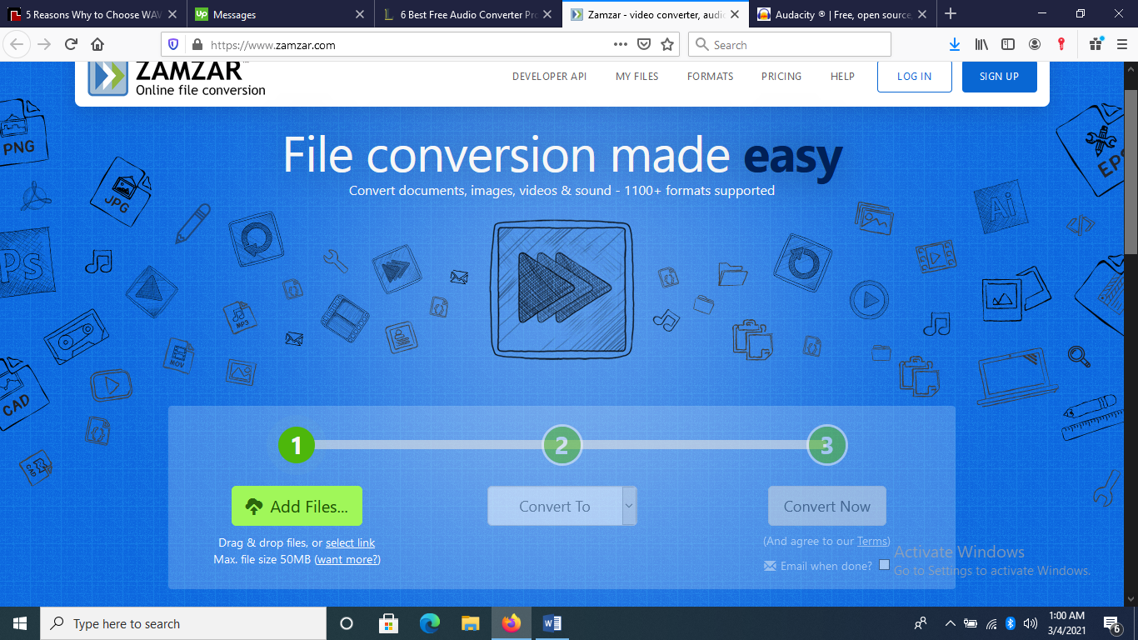Follow the select link hyperlink
1138x640 pixels.
pos(350,542)
